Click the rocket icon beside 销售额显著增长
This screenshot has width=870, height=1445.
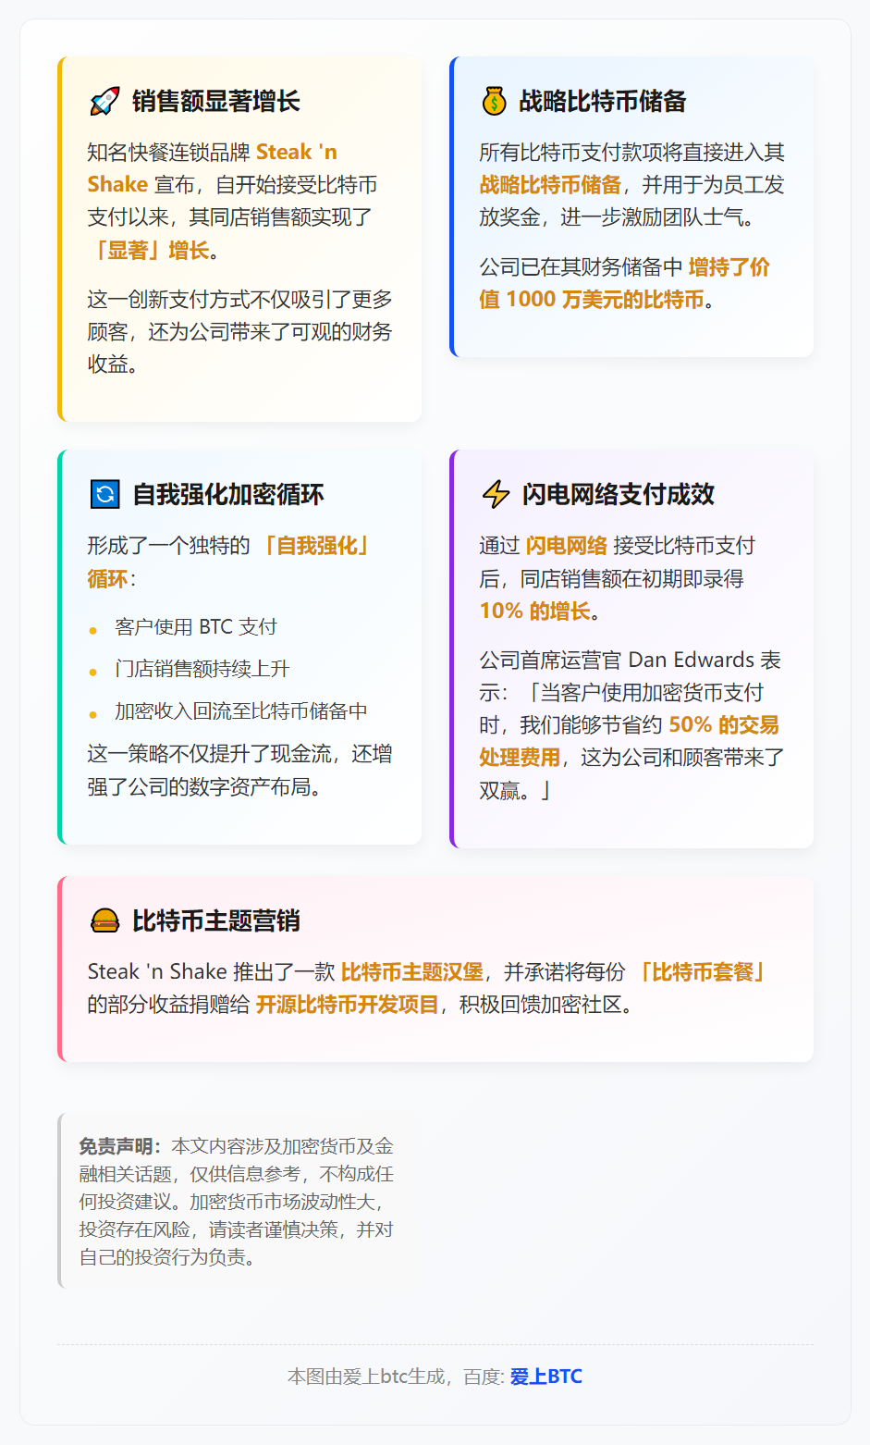104,101
